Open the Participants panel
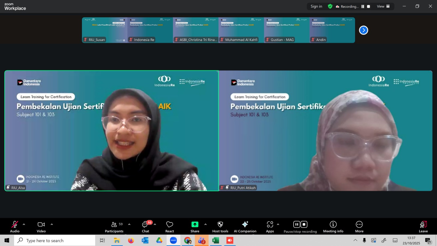The height and width of the screenshot is (246, 437). coord(114,227)
